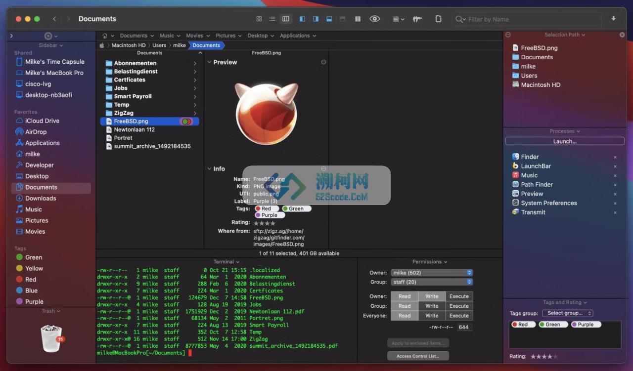Open Movies in sidebar favorites
The image size is (633, 371).
30,231
